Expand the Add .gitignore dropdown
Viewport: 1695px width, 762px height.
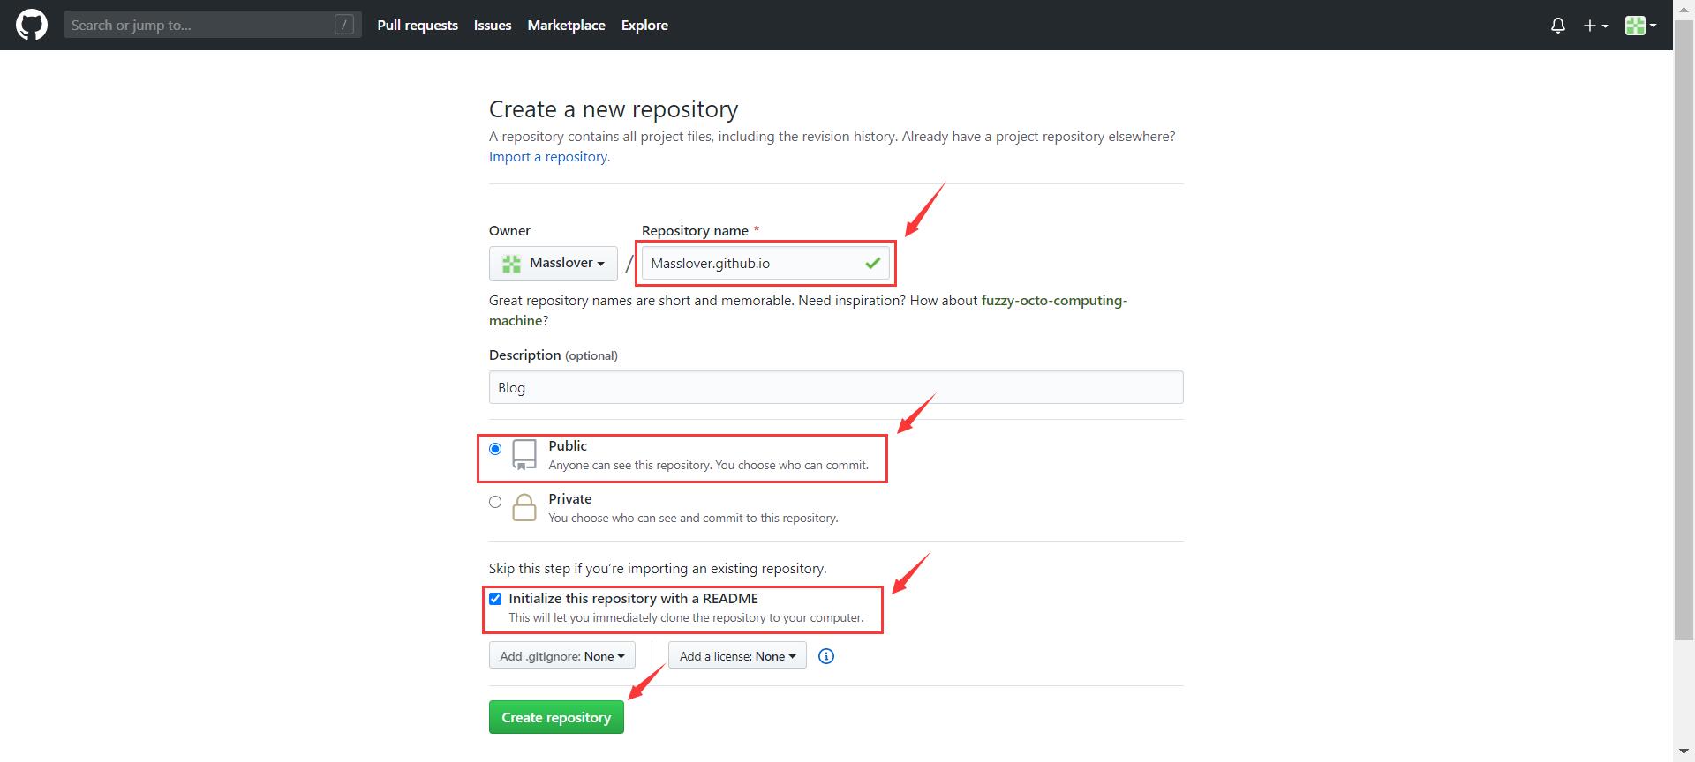pos(562,655)
